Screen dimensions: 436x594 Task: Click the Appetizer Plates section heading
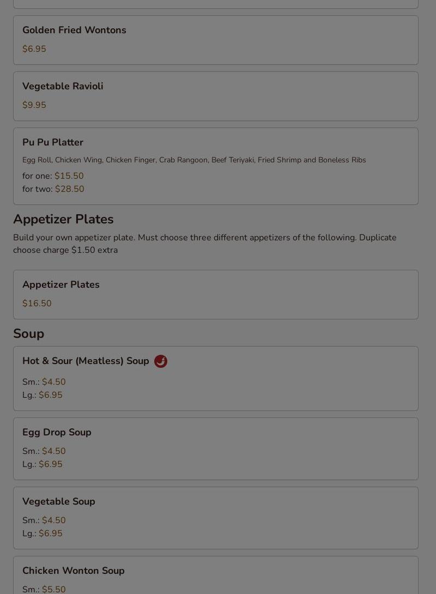click(x=63, y=219)
